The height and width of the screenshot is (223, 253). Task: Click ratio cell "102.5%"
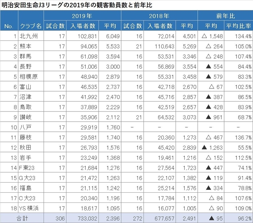(243, 87)
